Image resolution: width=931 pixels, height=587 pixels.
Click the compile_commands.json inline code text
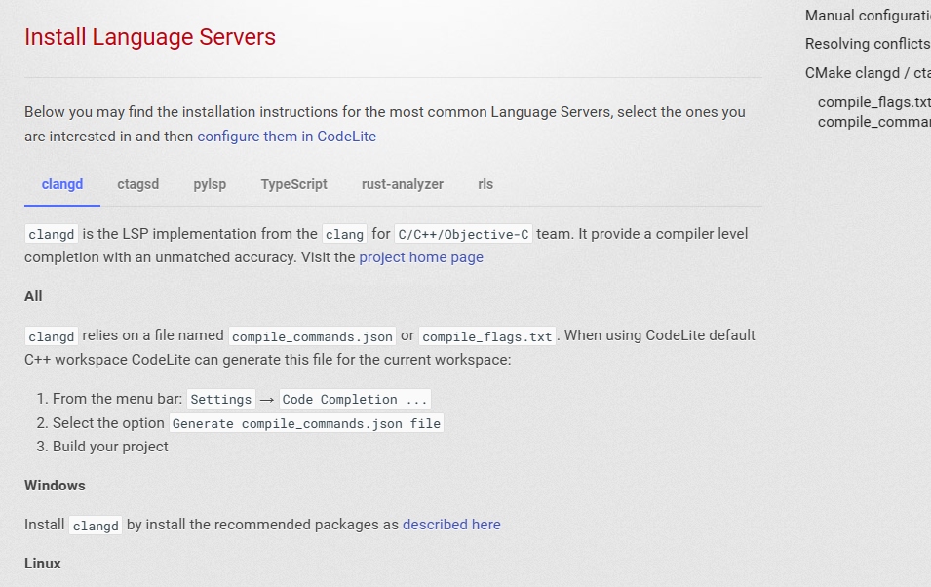[312, 336]
